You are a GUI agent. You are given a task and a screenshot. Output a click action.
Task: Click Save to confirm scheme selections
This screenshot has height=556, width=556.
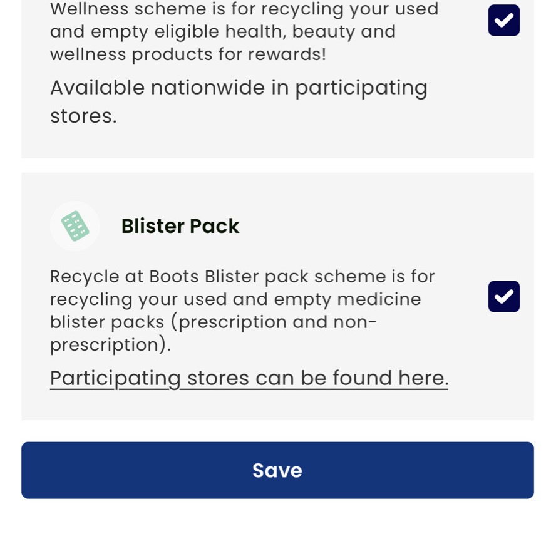tap(277, 470)
